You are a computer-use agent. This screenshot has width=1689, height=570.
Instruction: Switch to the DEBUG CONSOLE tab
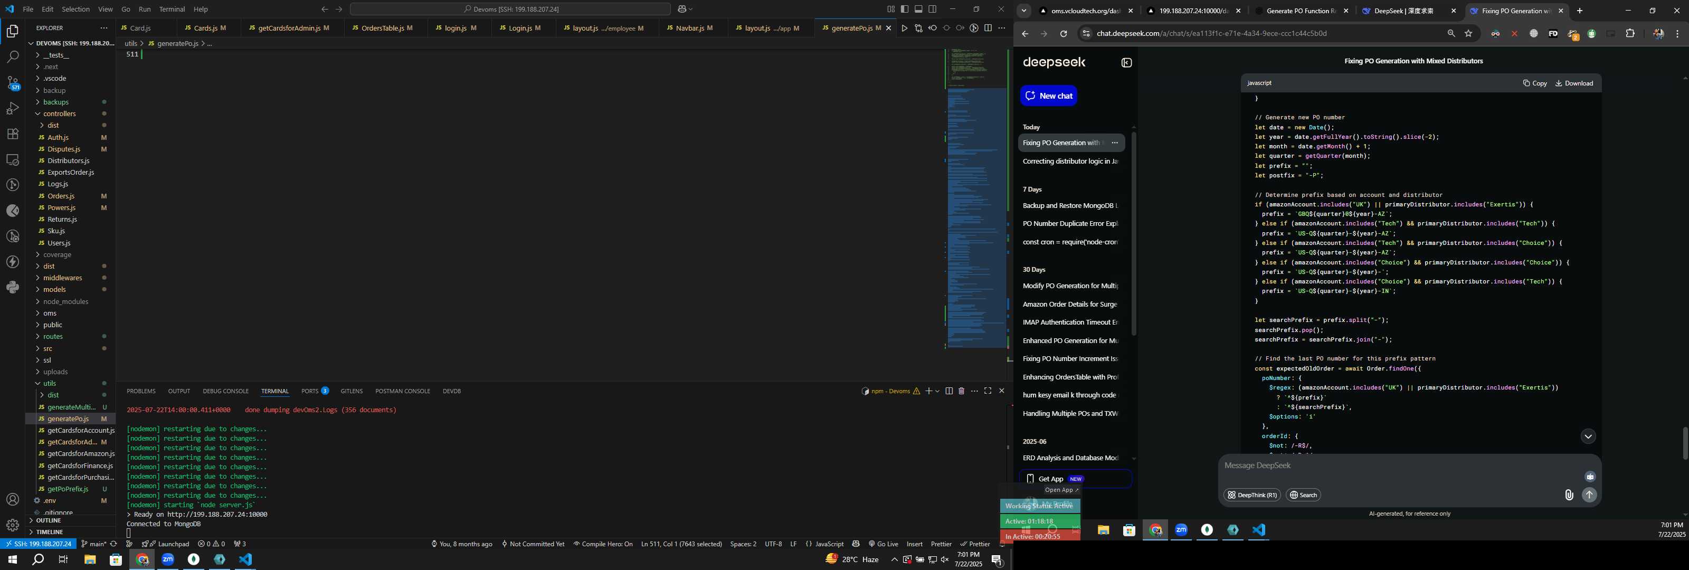pos(225,391)
